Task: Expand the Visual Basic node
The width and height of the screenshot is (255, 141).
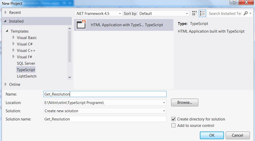Action: 14,37
